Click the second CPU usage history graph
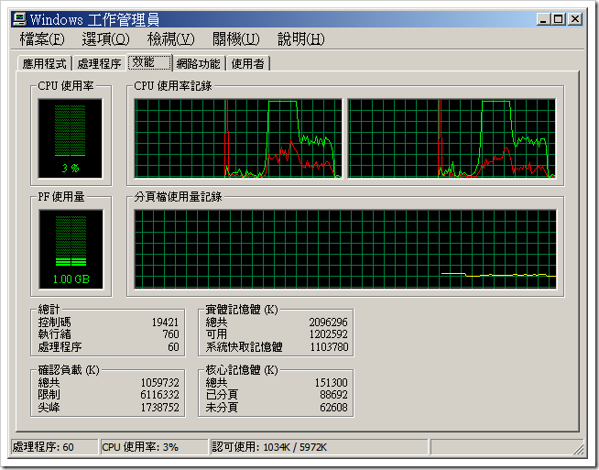Image resolution: width=599 pixels, height=470 pixels. pyautogui.click(x=452, y=138)
